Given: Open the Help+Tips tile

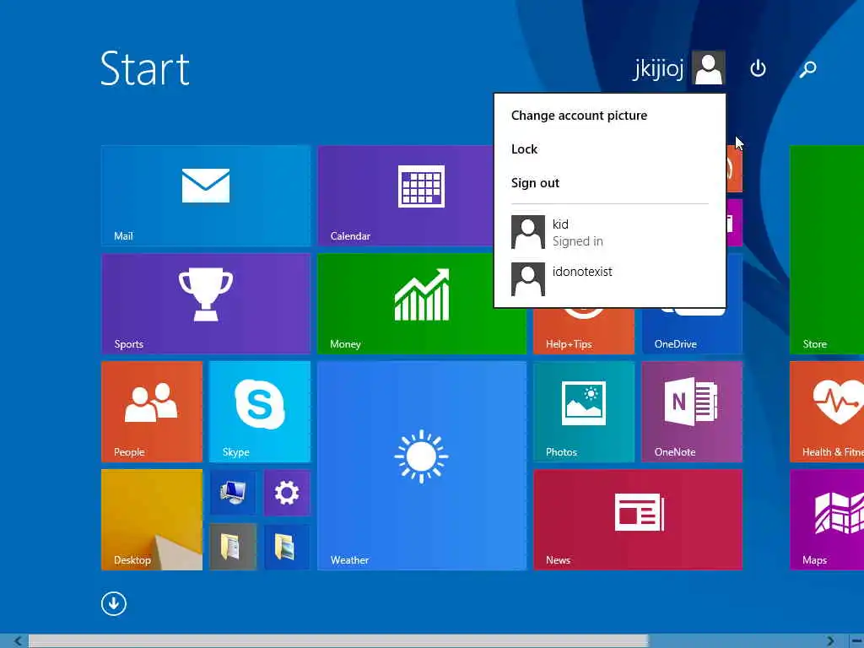Looking at the screenshot, I should pyautogui.click(x=584, y=331).
